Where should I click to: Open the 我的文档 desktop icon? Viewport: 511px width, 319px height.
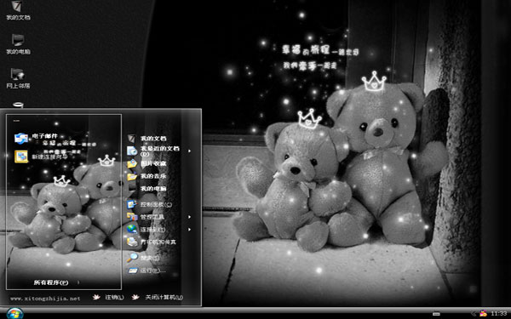pos(18,10)
